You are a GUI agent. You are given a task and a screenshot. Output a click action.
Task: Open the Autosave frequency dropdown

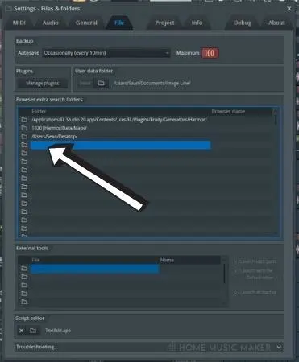pos(106,53)
